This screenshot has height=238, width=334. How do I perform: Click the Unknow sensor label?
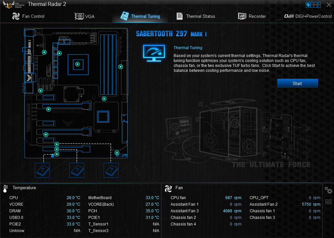17,231
